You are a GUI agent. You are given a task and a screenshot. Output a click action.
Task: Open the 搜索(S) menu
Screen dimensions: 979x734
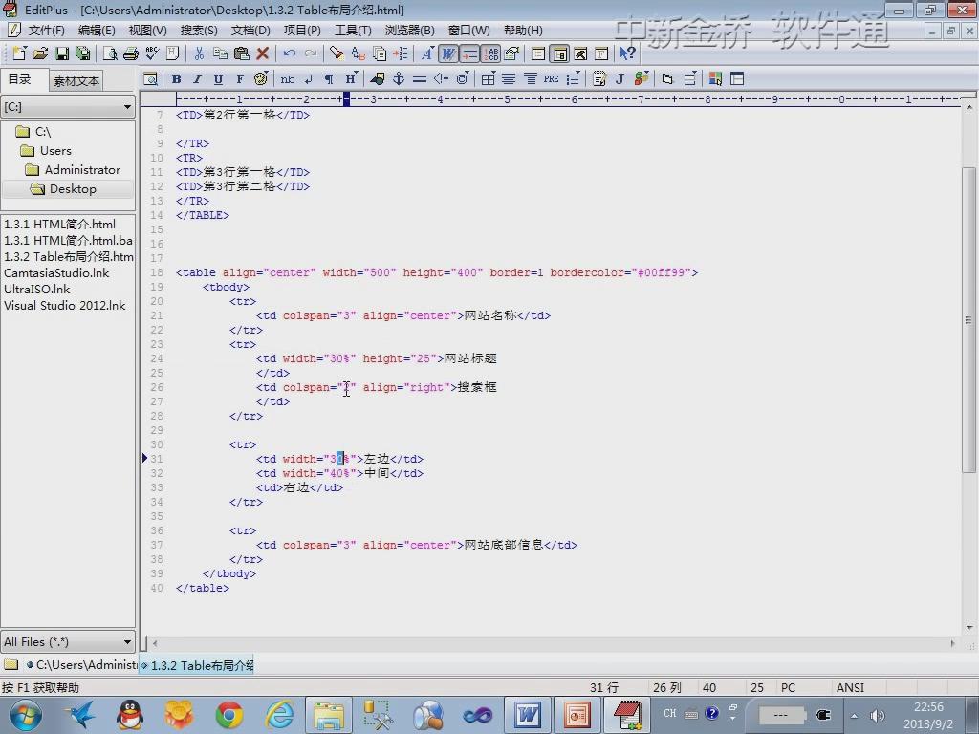[199, 30]
